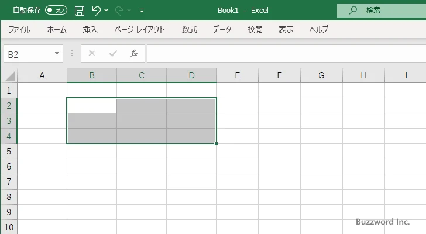Image resolution: width=426 pixels, height=234 pixels.
Task: Toggle the 自動保存 AutoSave switch
Action: coord(56,11)
